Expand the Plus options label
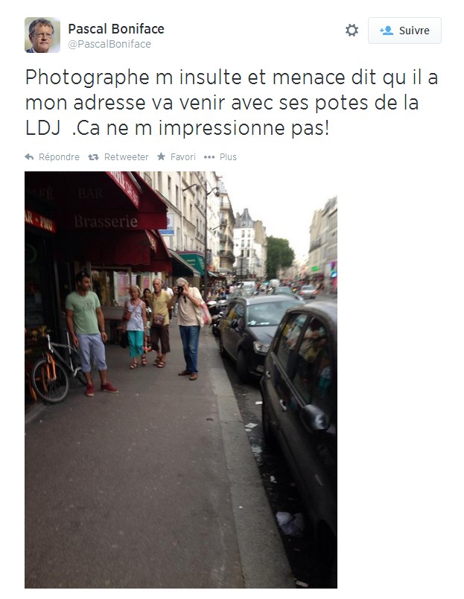The height and width of the screenshot is (599, 464). click(x=228, y=157)
